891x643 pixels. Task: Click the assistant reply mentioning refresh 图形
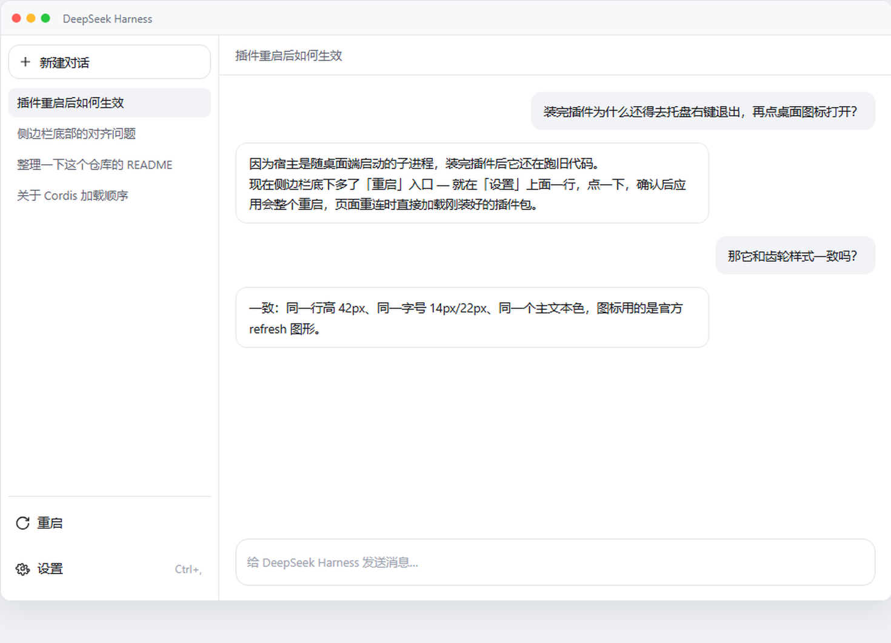[x=472, y=318]
